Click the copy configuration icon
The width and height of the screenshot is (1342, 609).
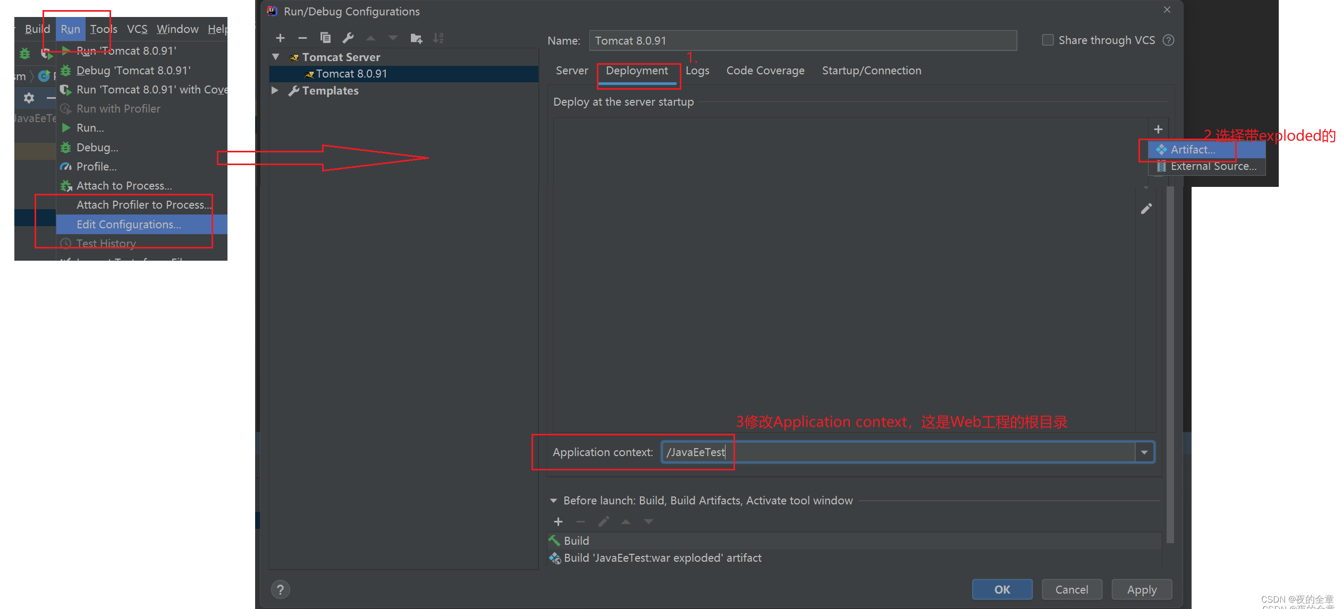(325, 38)
